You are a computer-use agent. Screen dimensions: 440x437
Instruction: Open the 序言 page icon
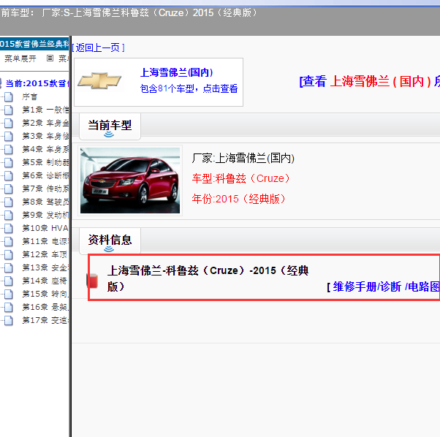(x=9, y=96)
